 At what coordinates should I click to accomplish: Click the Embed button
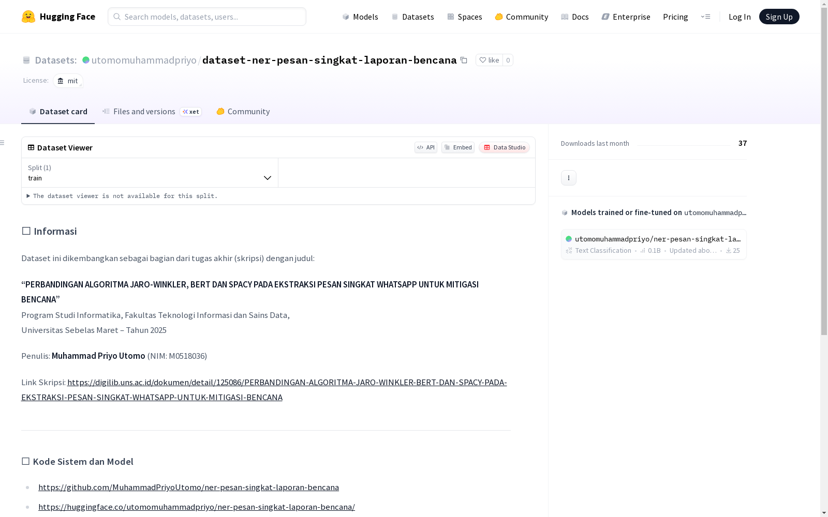pos(458,147)
